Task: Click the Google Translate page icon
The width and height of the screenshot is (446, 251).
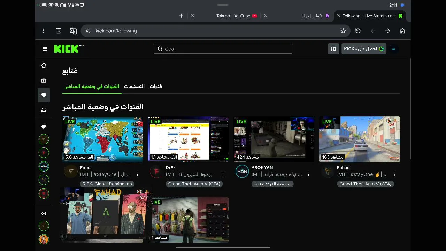Action: pos(73,31)
